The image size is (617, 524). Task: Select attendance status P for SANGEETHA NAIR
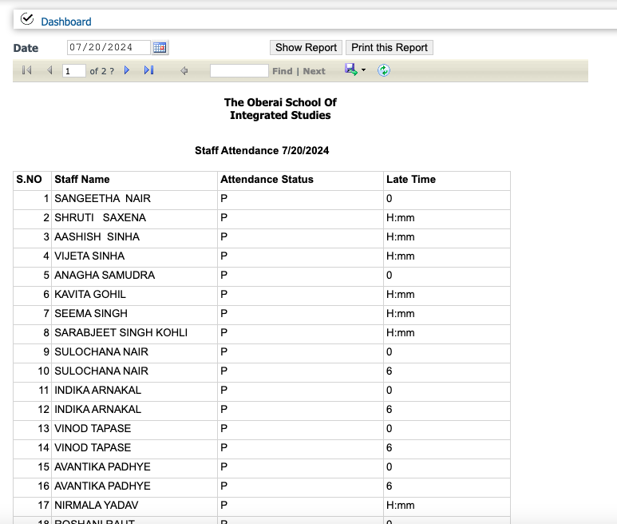[224, 198]
